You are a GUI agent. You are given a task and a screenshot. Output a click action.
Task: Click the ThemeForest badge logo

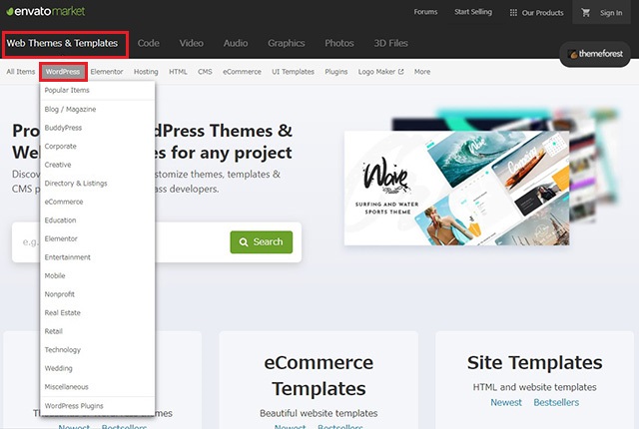[x=595, y=54]
